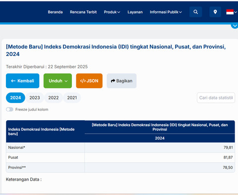Open Rencana Terbit menu item
The height and width of the screenshot is (195, 238).
pos(83,12)
